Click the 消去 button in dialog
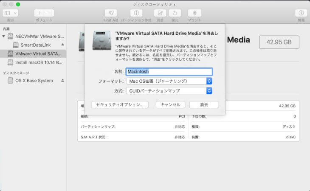Screen dimensions: 310x191 click(203, 104)
